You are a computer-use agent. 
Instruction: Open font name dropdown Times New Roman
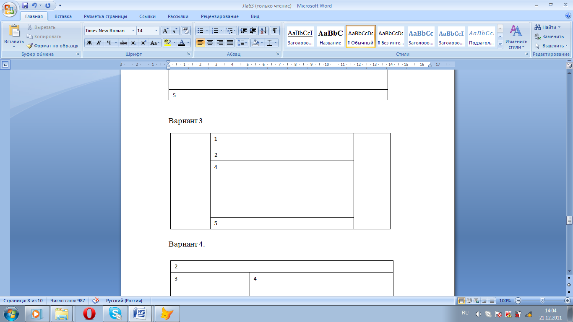133,31
